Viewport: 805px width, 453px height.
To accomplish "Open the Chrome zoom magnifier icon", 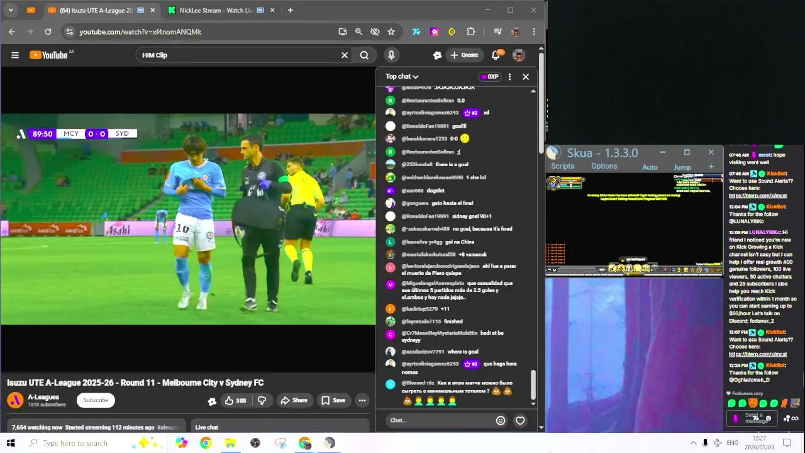I will [x=358, y=31].
